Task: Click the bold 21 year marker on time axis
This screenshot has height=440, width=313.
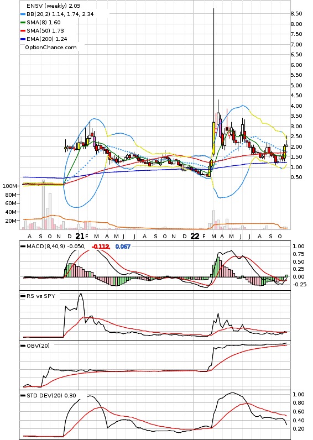Action: click(80, 236)
